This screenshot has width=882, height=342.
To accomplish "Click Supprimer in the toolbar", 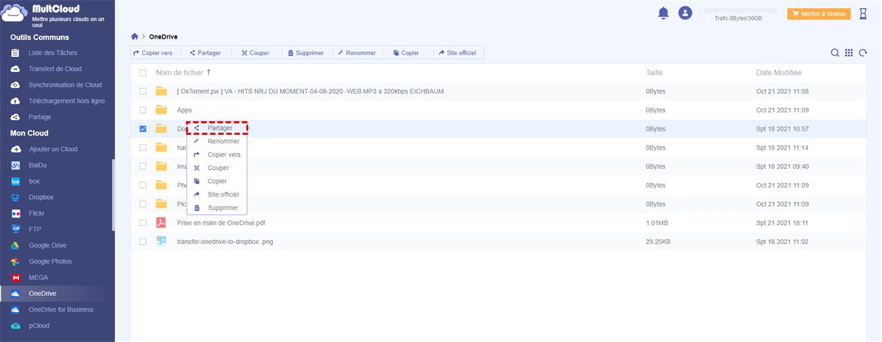I will (x=305, y=53).
